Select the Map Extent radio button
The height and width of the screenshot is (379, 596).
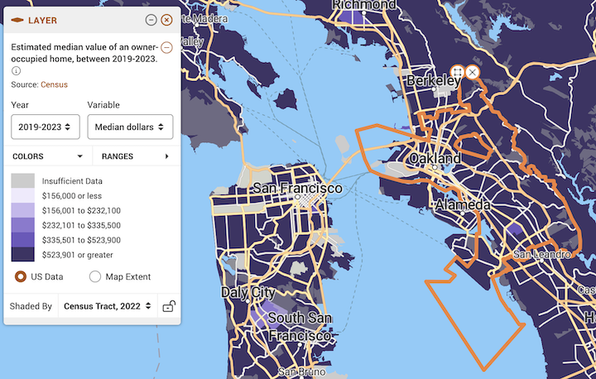click(x=95, y=276)
